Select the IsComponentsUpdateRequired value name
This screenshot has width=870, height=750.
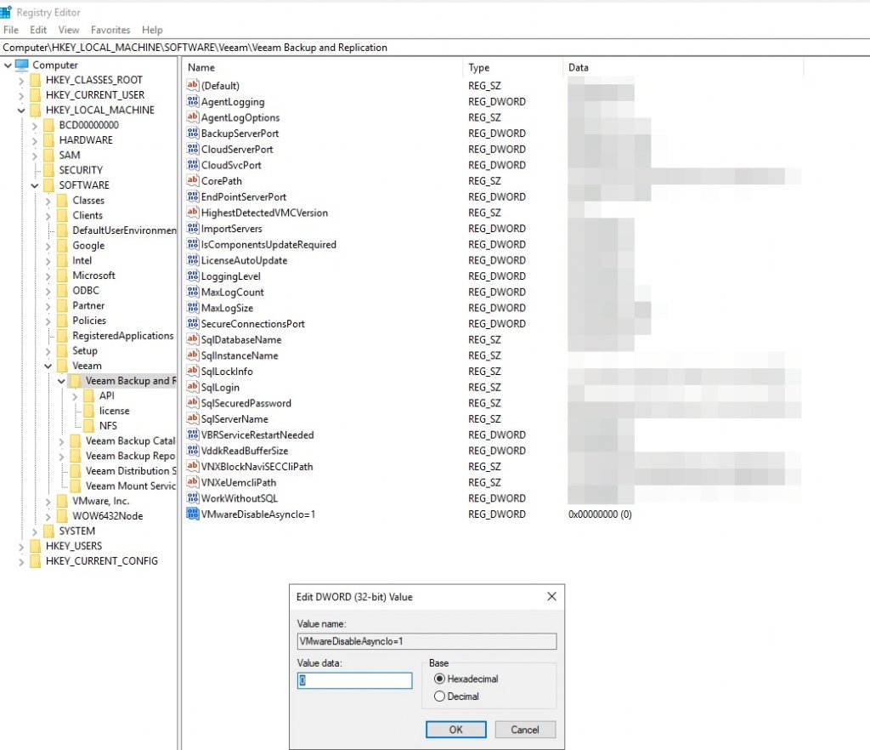(268, 244)
